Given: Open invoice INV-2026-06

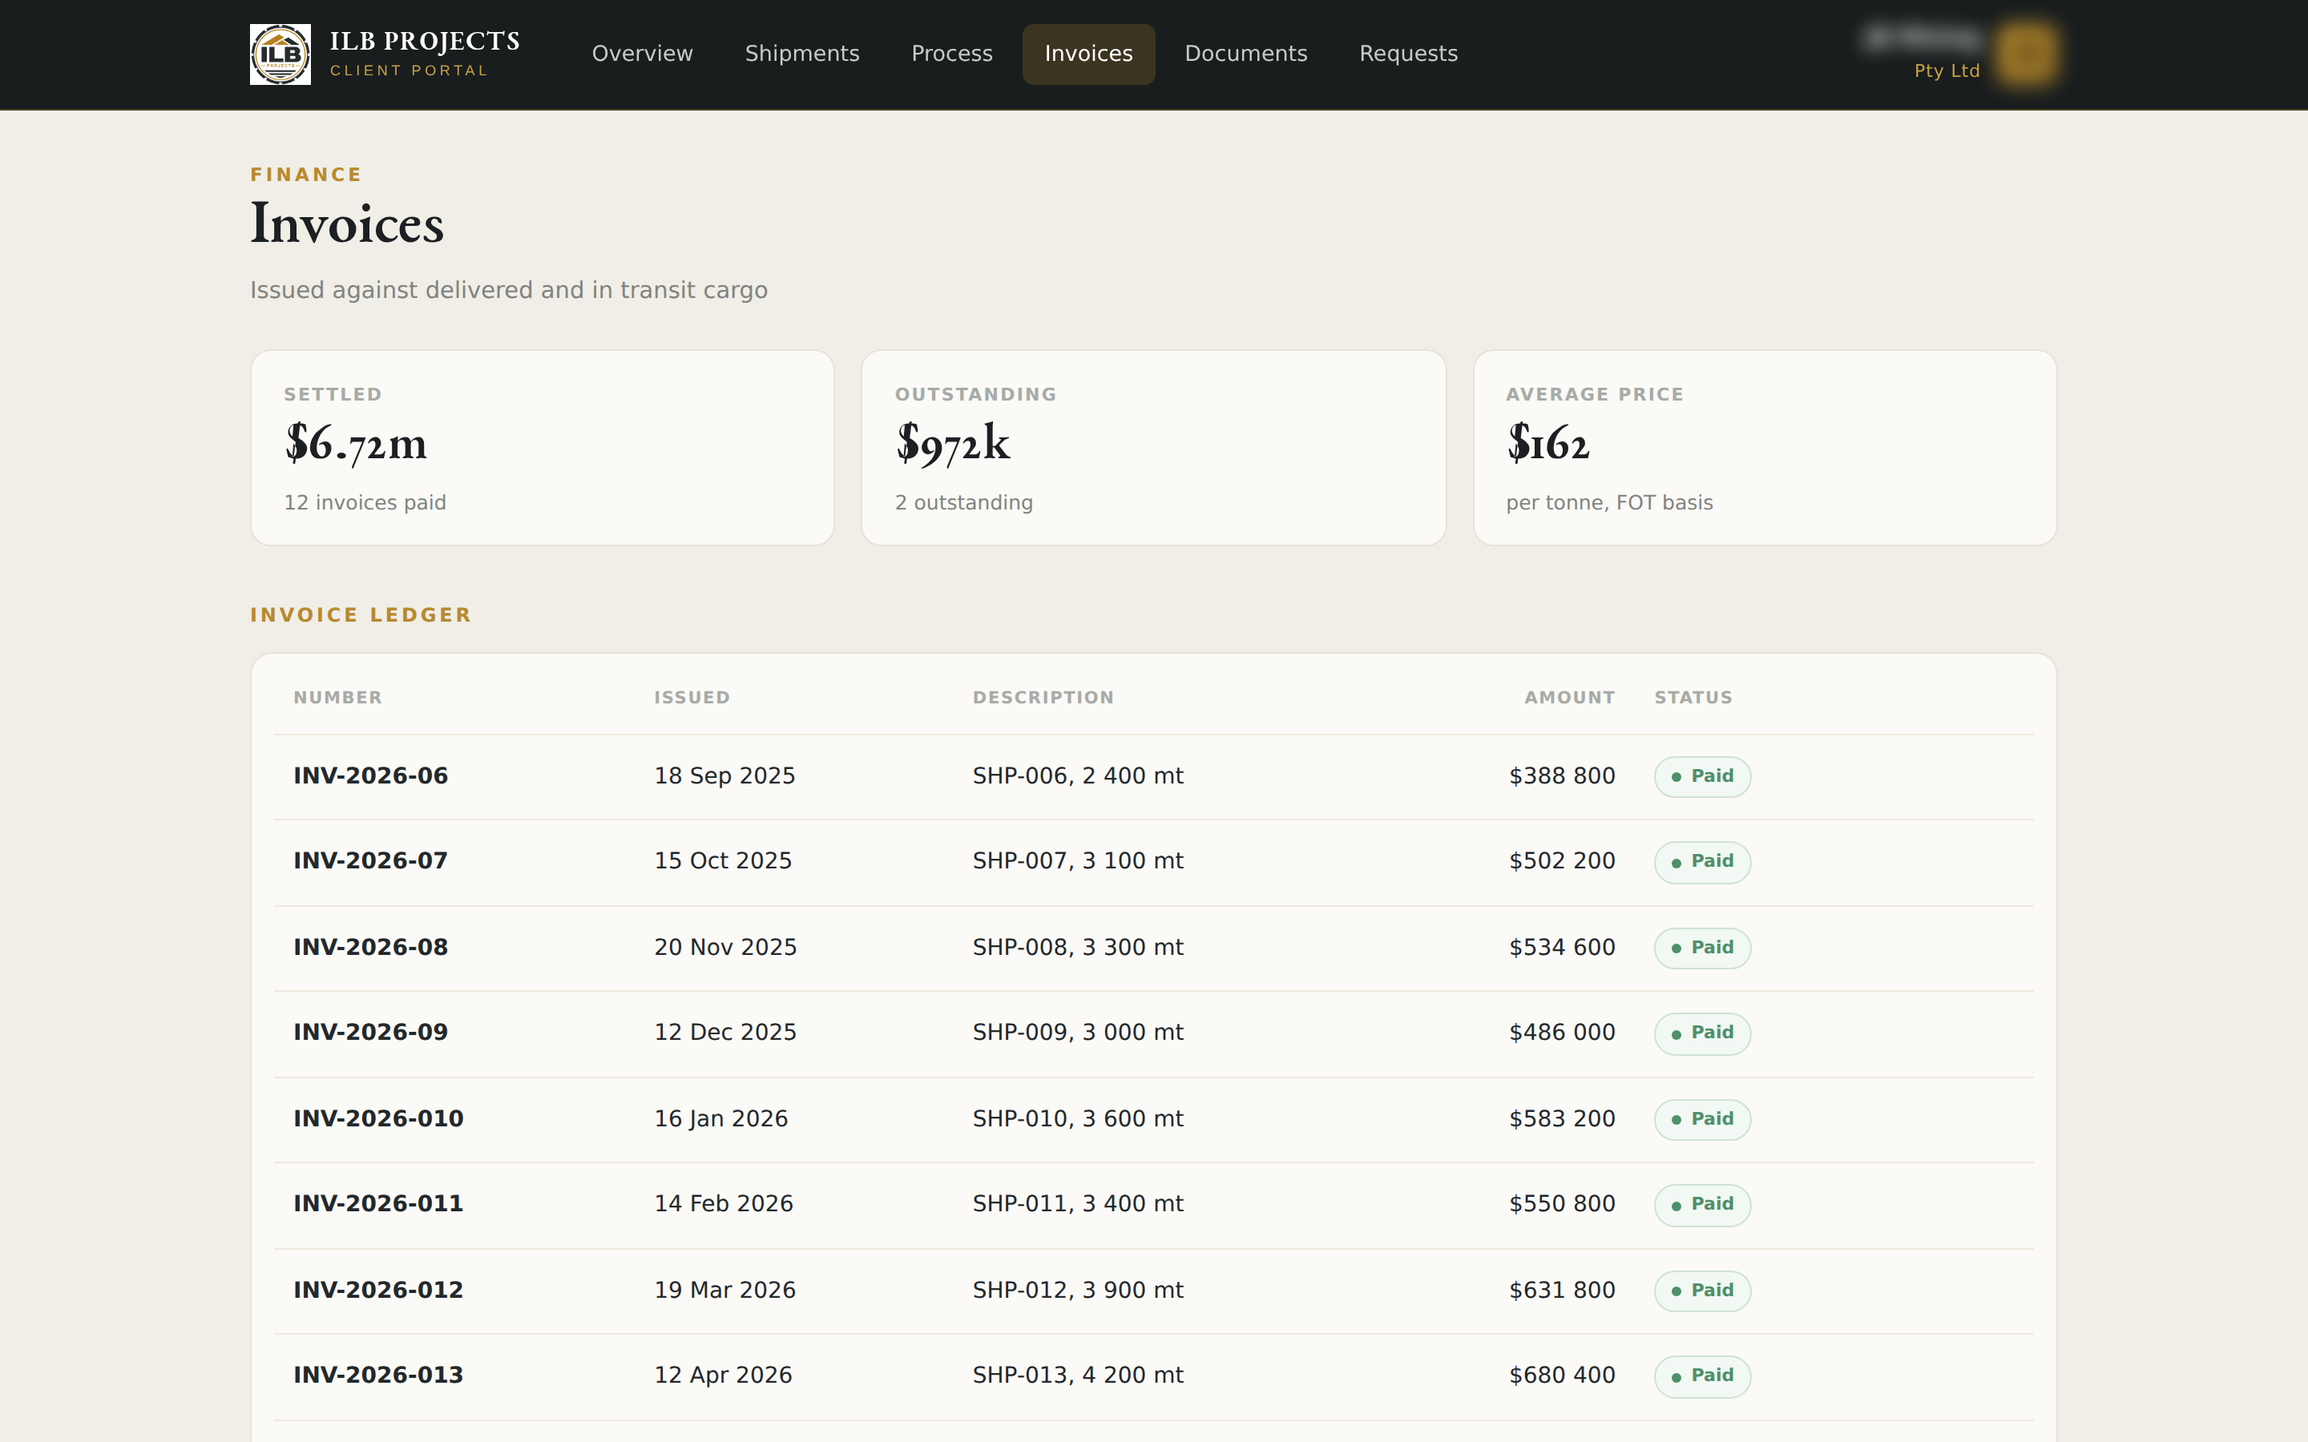Looking at the screenshot, I should pos(370,776).
